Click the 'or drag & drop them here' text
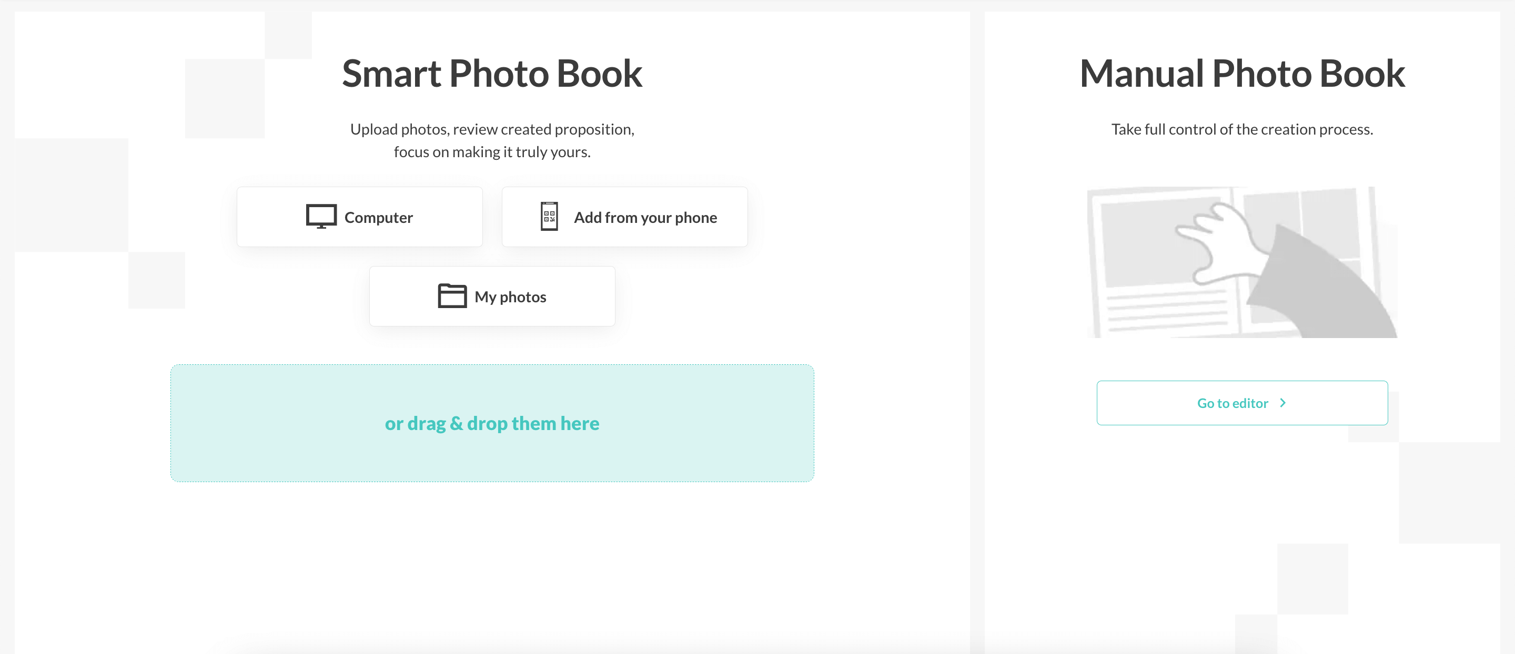This screenshot has height=654, width=1515. (492, 423)
